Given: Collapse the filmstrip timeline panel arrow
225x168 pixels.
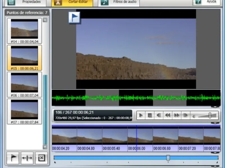Looking at the screenshot, I should click(215, 153).
